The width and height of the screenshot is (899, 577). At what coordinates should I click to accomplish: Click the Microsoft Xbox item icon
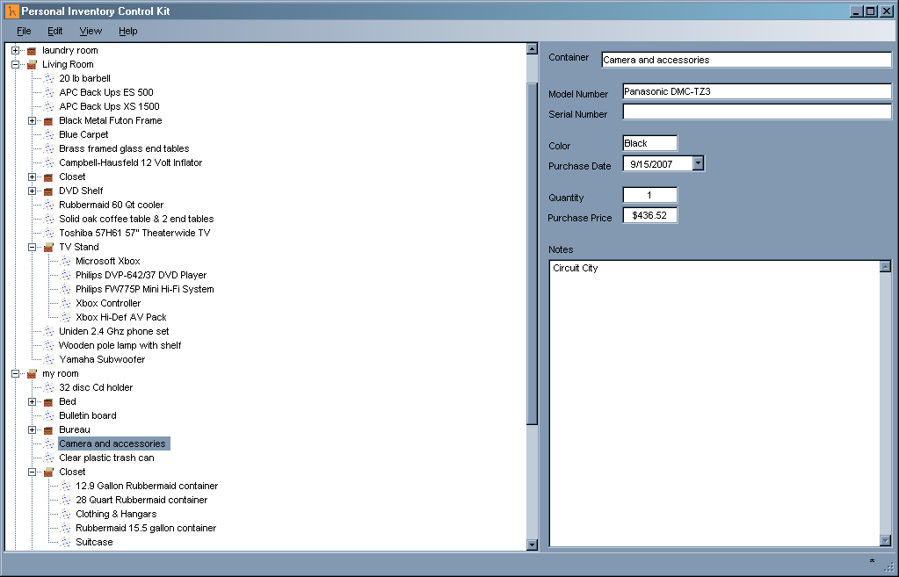[x=65, y=261]
